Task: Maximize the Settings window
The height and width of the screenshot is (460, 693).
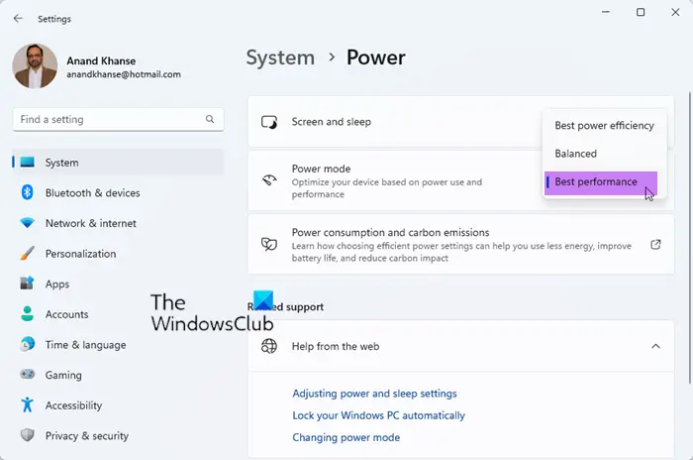Action: (x=641, y=12)
